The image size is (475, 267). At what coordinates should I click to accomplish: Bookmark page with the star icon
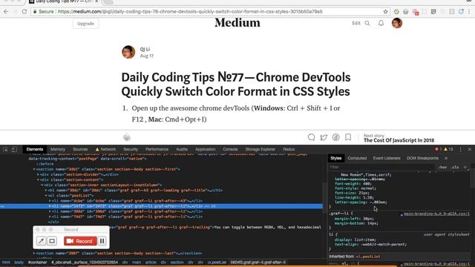pos(385,12)
